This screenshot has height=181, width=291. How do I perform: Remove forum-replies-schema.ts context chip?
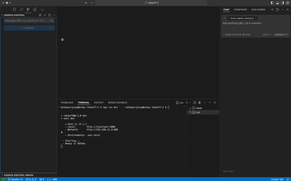tap(256, 18)
